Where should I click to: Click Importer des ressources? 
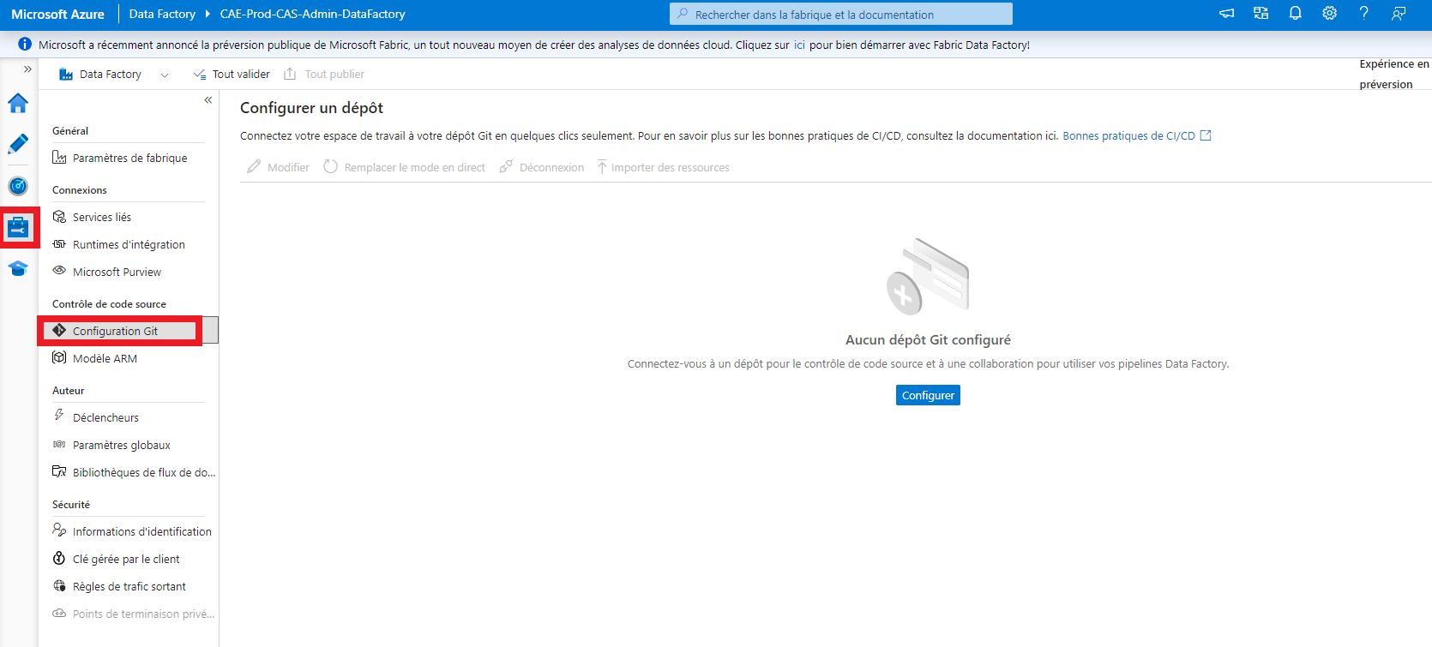coord(663,167)
